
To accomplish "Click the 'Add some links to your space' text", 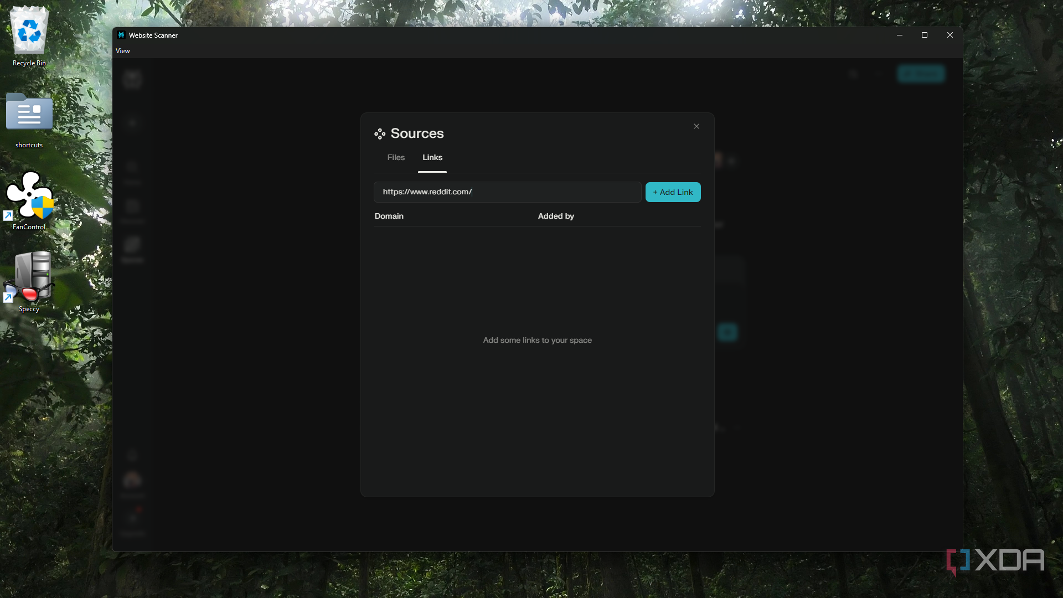I will coord(537,340).
